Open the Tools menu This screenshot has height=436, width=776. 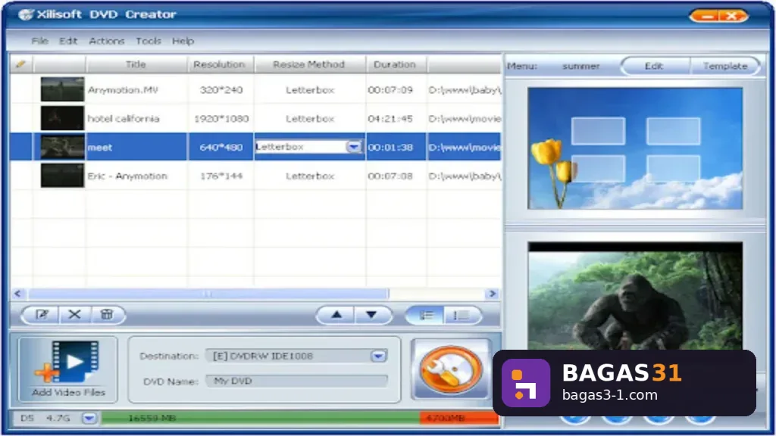[x=149, y=41]
